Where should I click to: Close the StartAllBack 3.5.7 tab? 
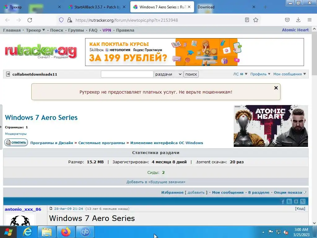coord(124,7)
